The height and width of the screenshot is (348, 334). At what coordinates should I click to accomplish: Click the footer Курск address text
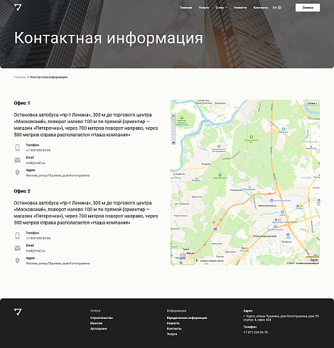(281, 318)
